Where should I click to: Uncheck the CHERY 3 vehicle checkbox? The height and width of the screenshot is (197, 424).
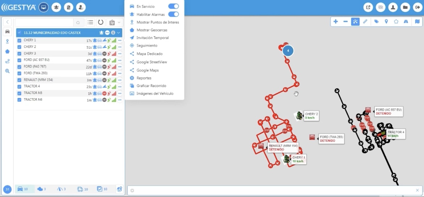(x=20, y=54)
